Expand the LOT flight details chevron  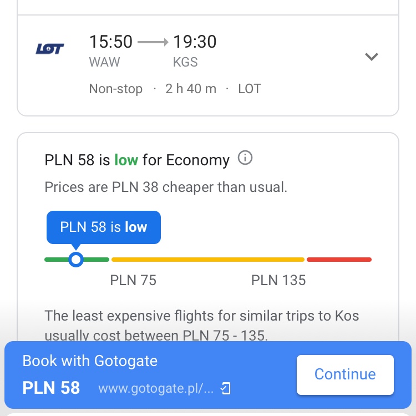point(371,57)
